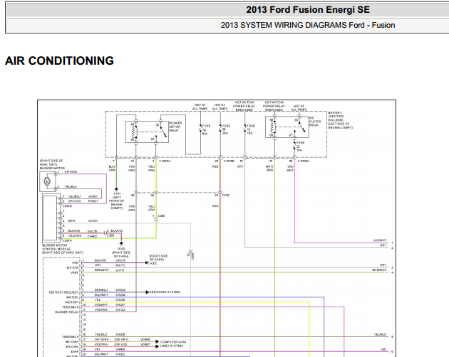Click the G101 ground symbol
449x357 pixels.
[116, 189]
